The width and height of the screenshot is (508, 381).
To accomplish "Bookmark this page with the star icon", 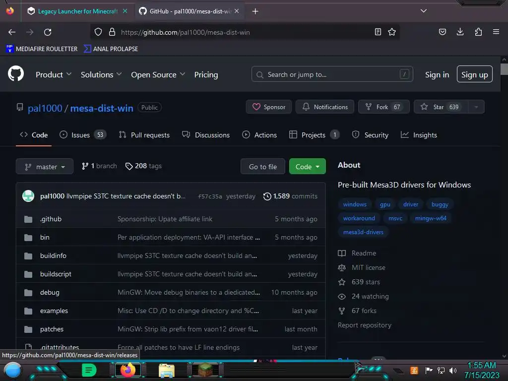I will (x=392, y=32).
